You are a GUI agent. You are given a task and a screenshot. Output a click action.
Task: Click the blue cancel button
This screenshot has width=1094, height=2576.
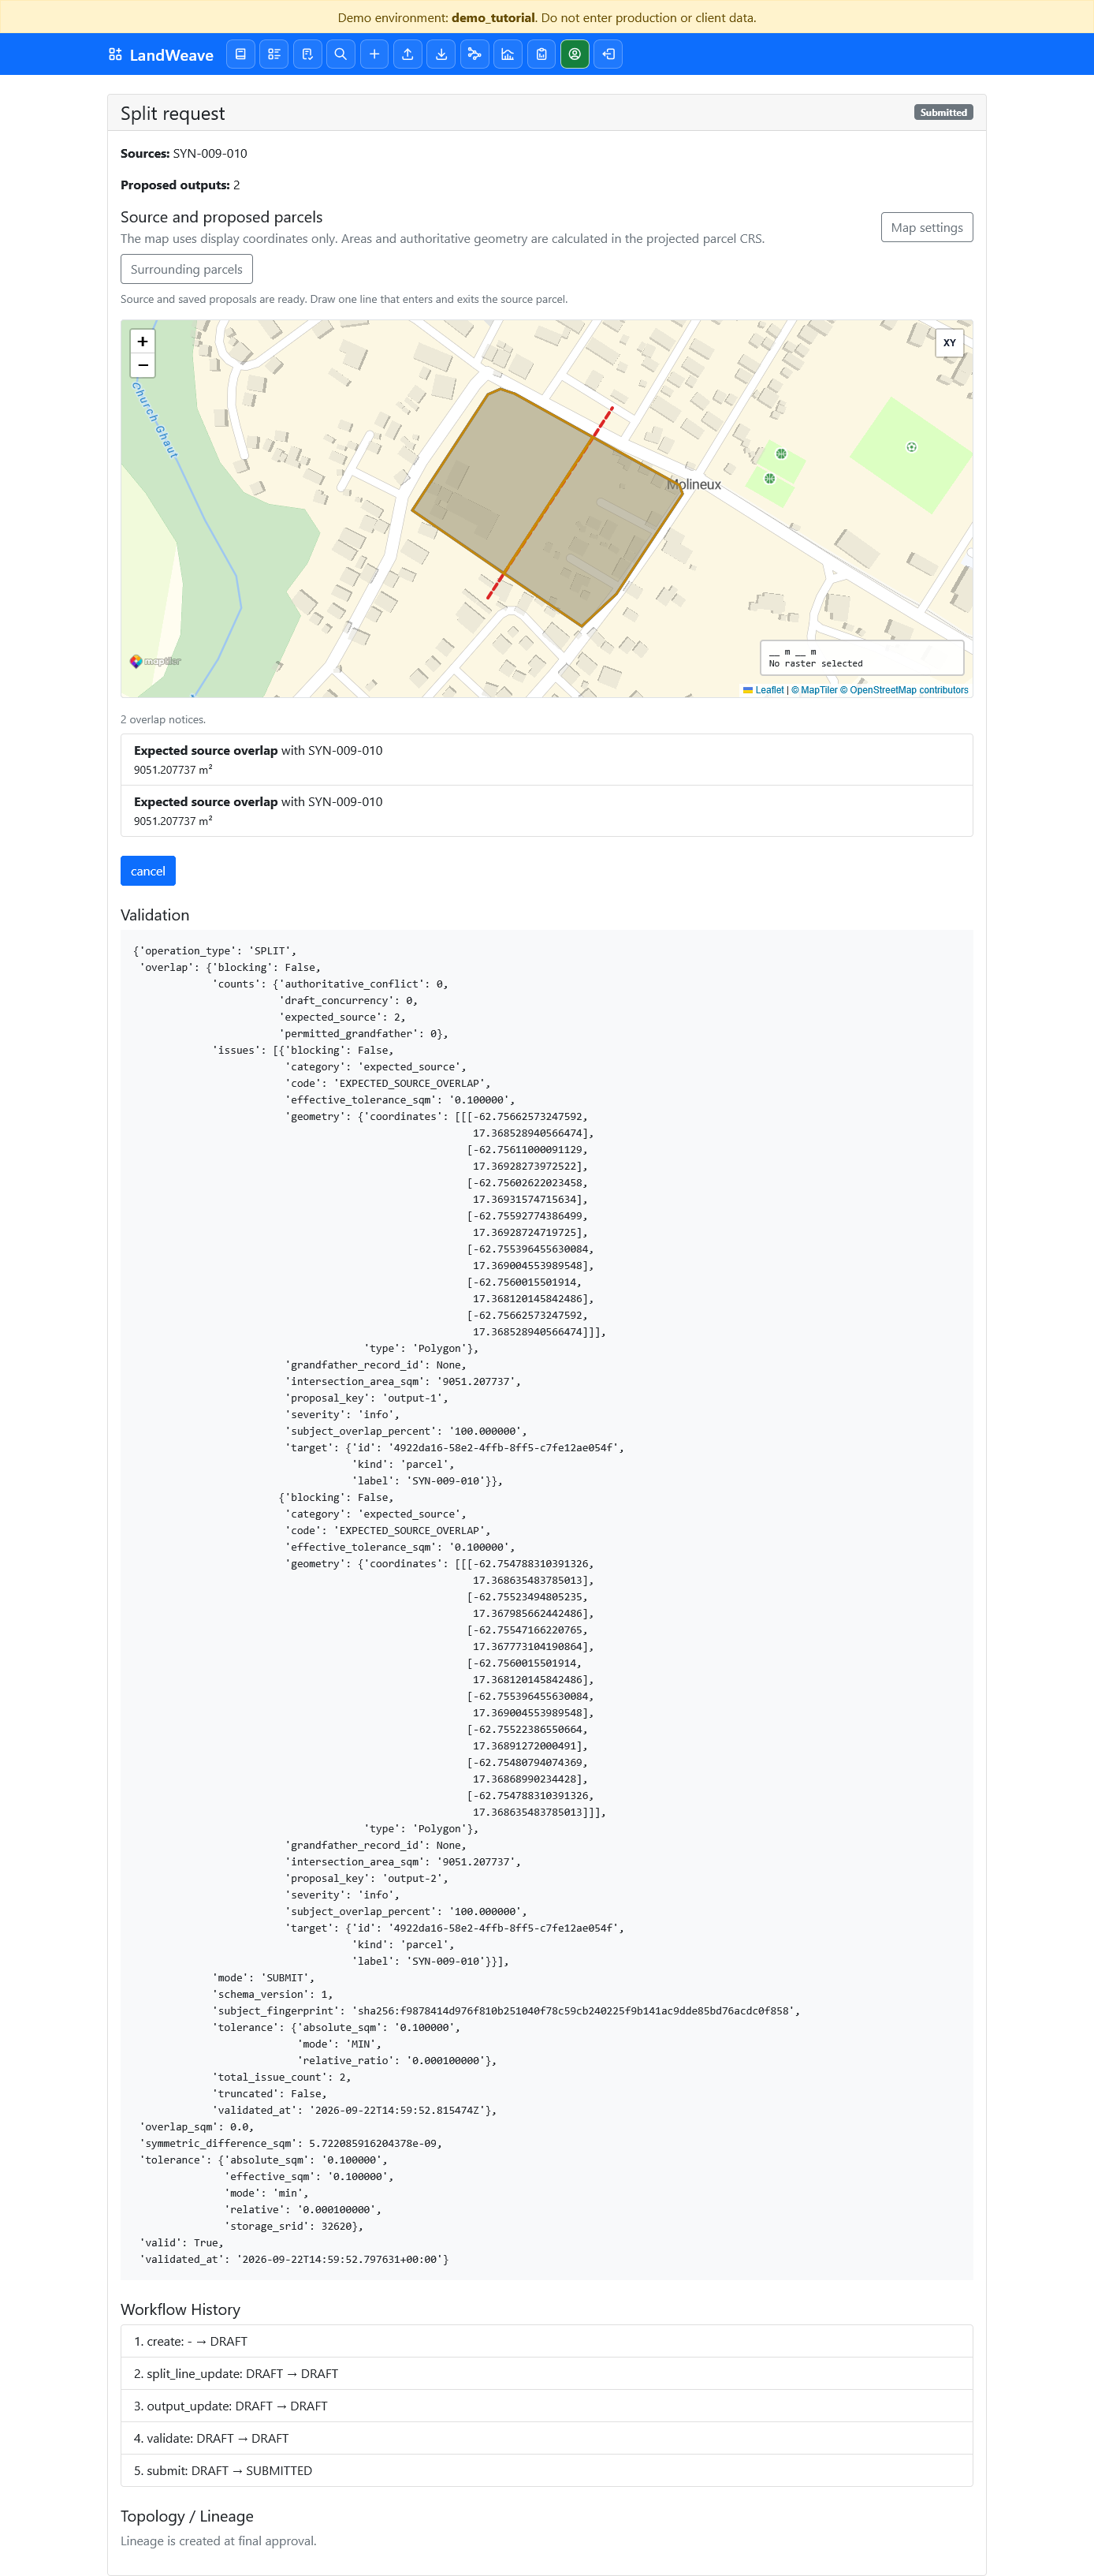[148, 871]
